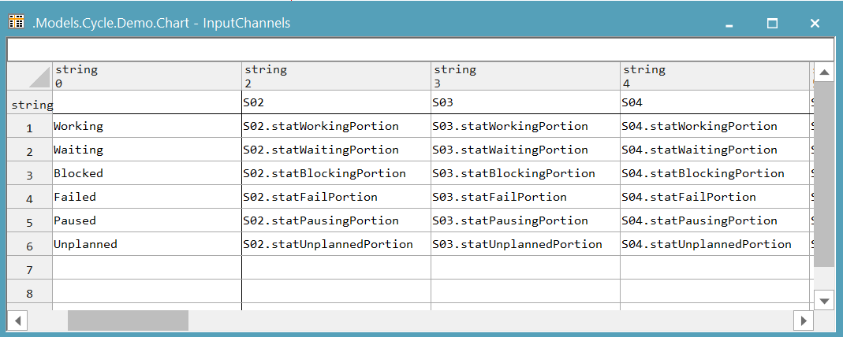This screenshot has width=843, height=337.
Task: Select the S02 header cell
Action: pos(336,102)
